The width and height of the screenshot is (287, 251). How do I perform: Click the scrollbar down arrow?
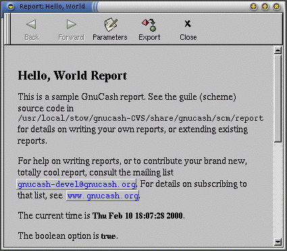(278, 242)
